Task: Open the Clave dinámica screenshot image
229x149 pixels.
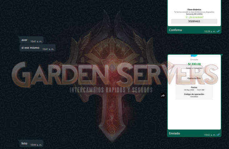Action: [x=194, y=13]
